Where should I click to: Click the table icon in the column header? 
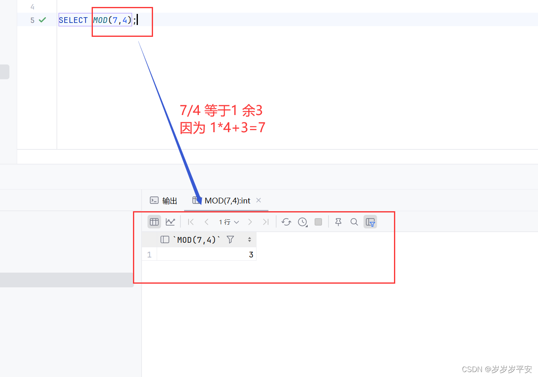(x=165, y=240)
